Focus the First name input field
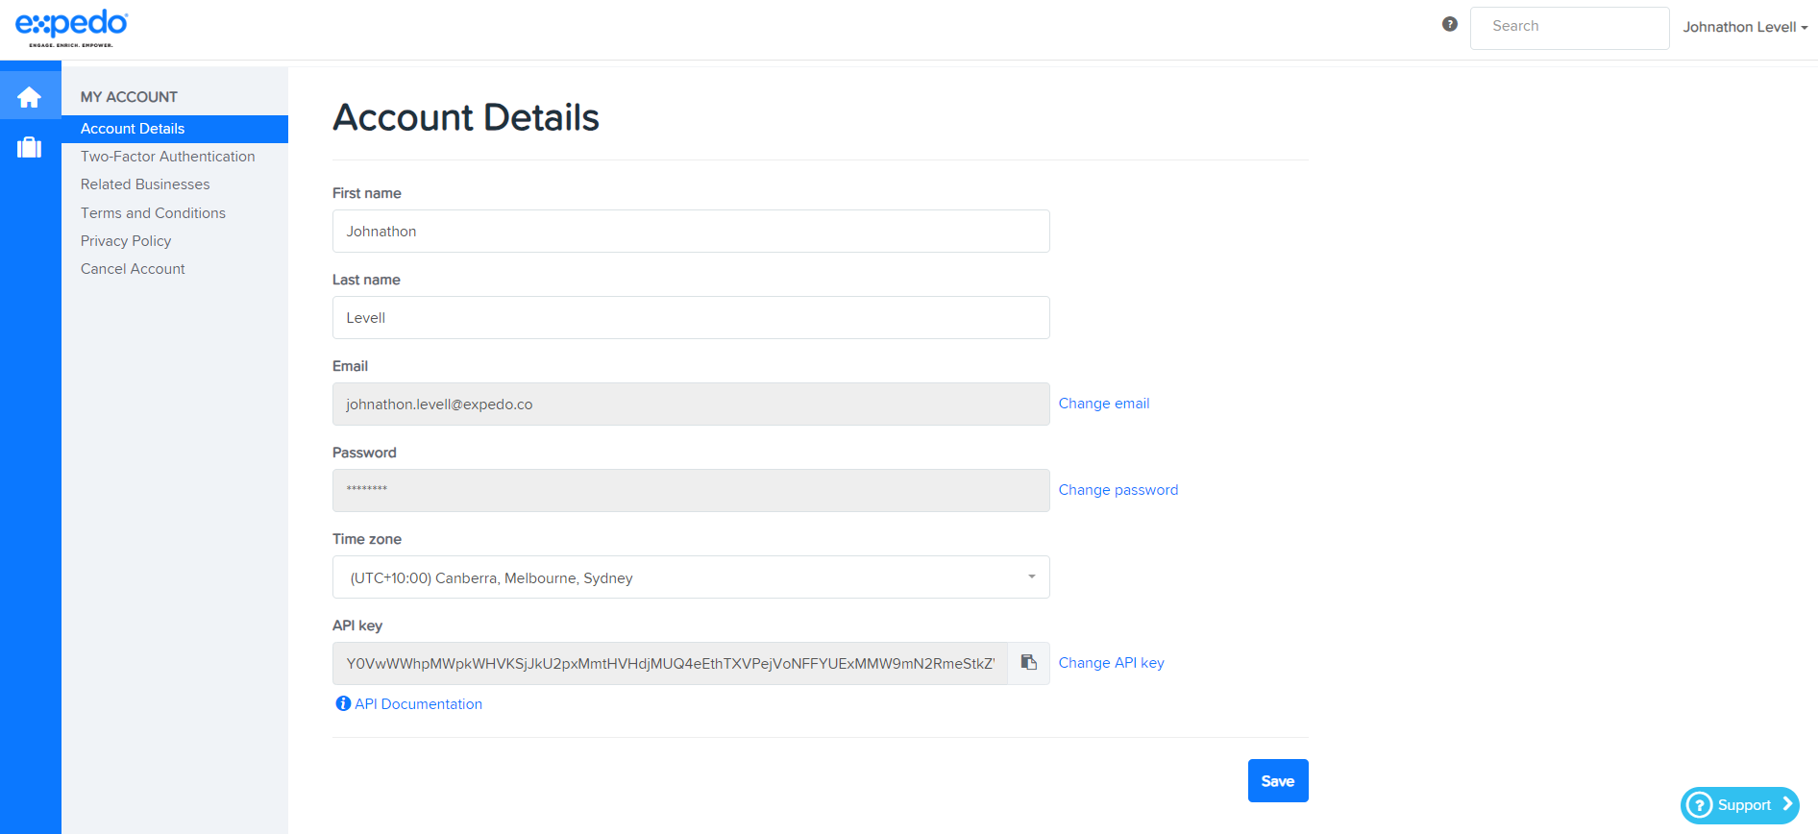This screenshot has width=1818, height=834. pos(691,232)
